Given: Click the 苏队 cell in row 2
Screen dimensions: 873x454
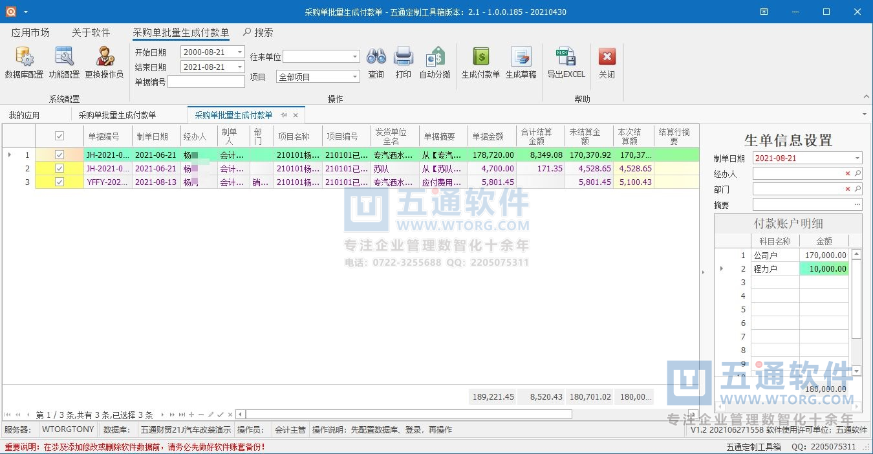Looking at the screenshot, I should 395,169.
